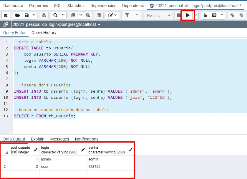Open the 20221_pessoal_db_login connection dropdown
Image resolution: width=247 pixels, height=179 pixels.
click(57, 24)
